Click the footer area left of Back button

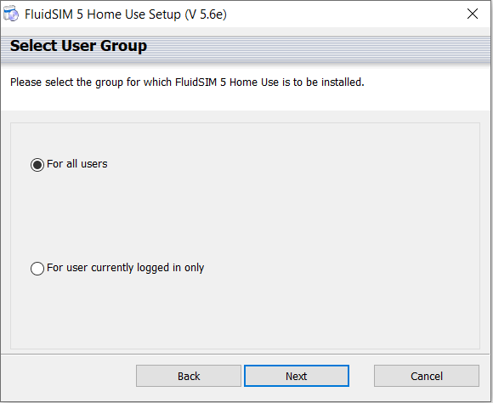[69, 376]
